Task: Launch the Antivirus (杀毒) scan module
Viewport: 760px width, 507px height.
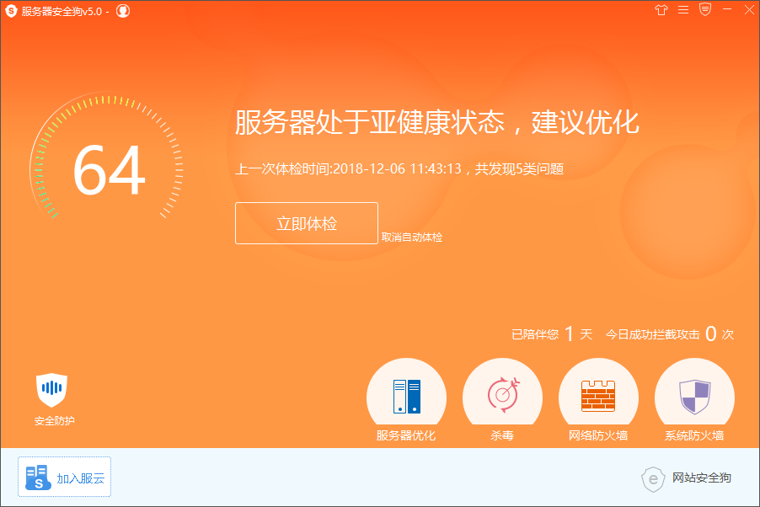Action: [x=502, y=394]
